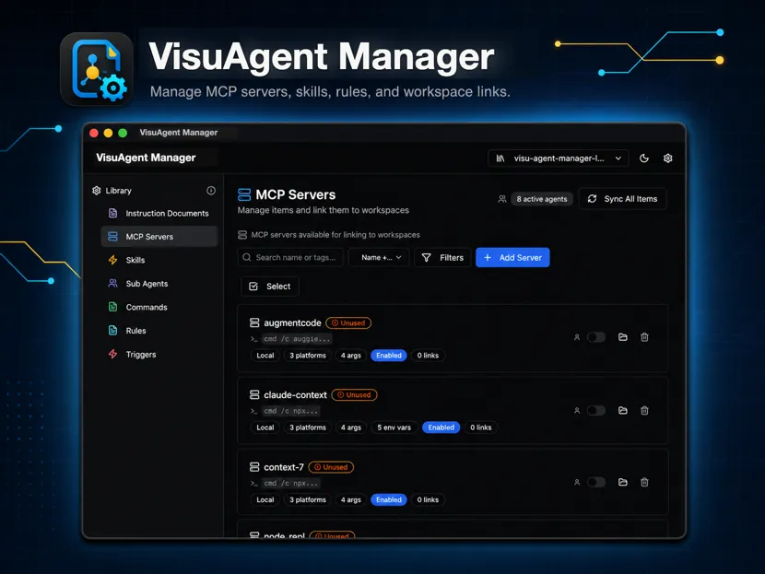Screen dimensions: 765x574
Task: Click '3 platforms' on the augmentcode row
Action: click(308, 355)
